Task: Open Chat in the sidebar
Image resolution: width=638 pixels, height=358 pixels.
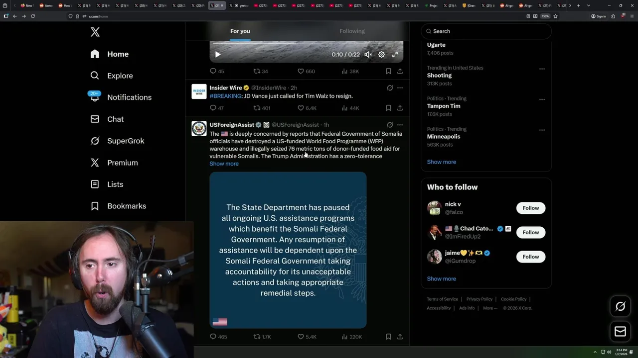Action: click(x=107, y=119)
